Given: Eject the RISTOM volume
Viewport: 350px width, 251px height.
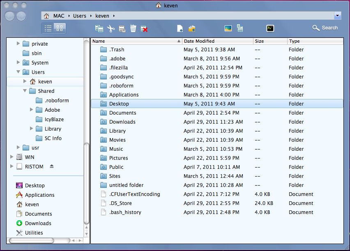Looking at the screenshot, I should pyautogui.click(x=51, y=166).
